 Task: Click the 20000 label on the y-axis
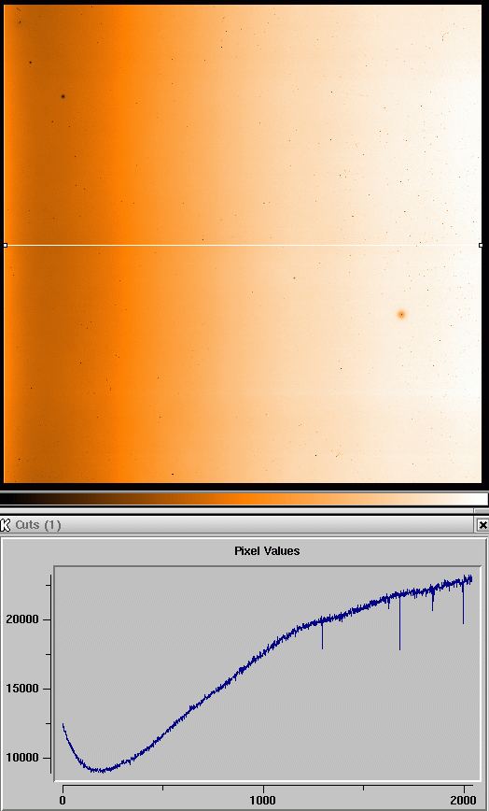pyautogui.click(x=22, y=619)
